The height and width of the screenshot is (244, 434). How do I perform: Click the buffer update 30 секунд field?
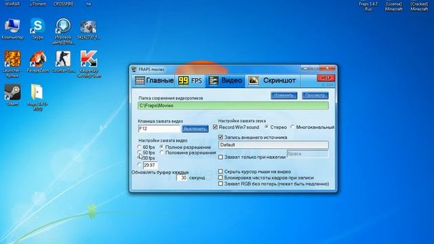pyautogui.click(x=182, y=178)
